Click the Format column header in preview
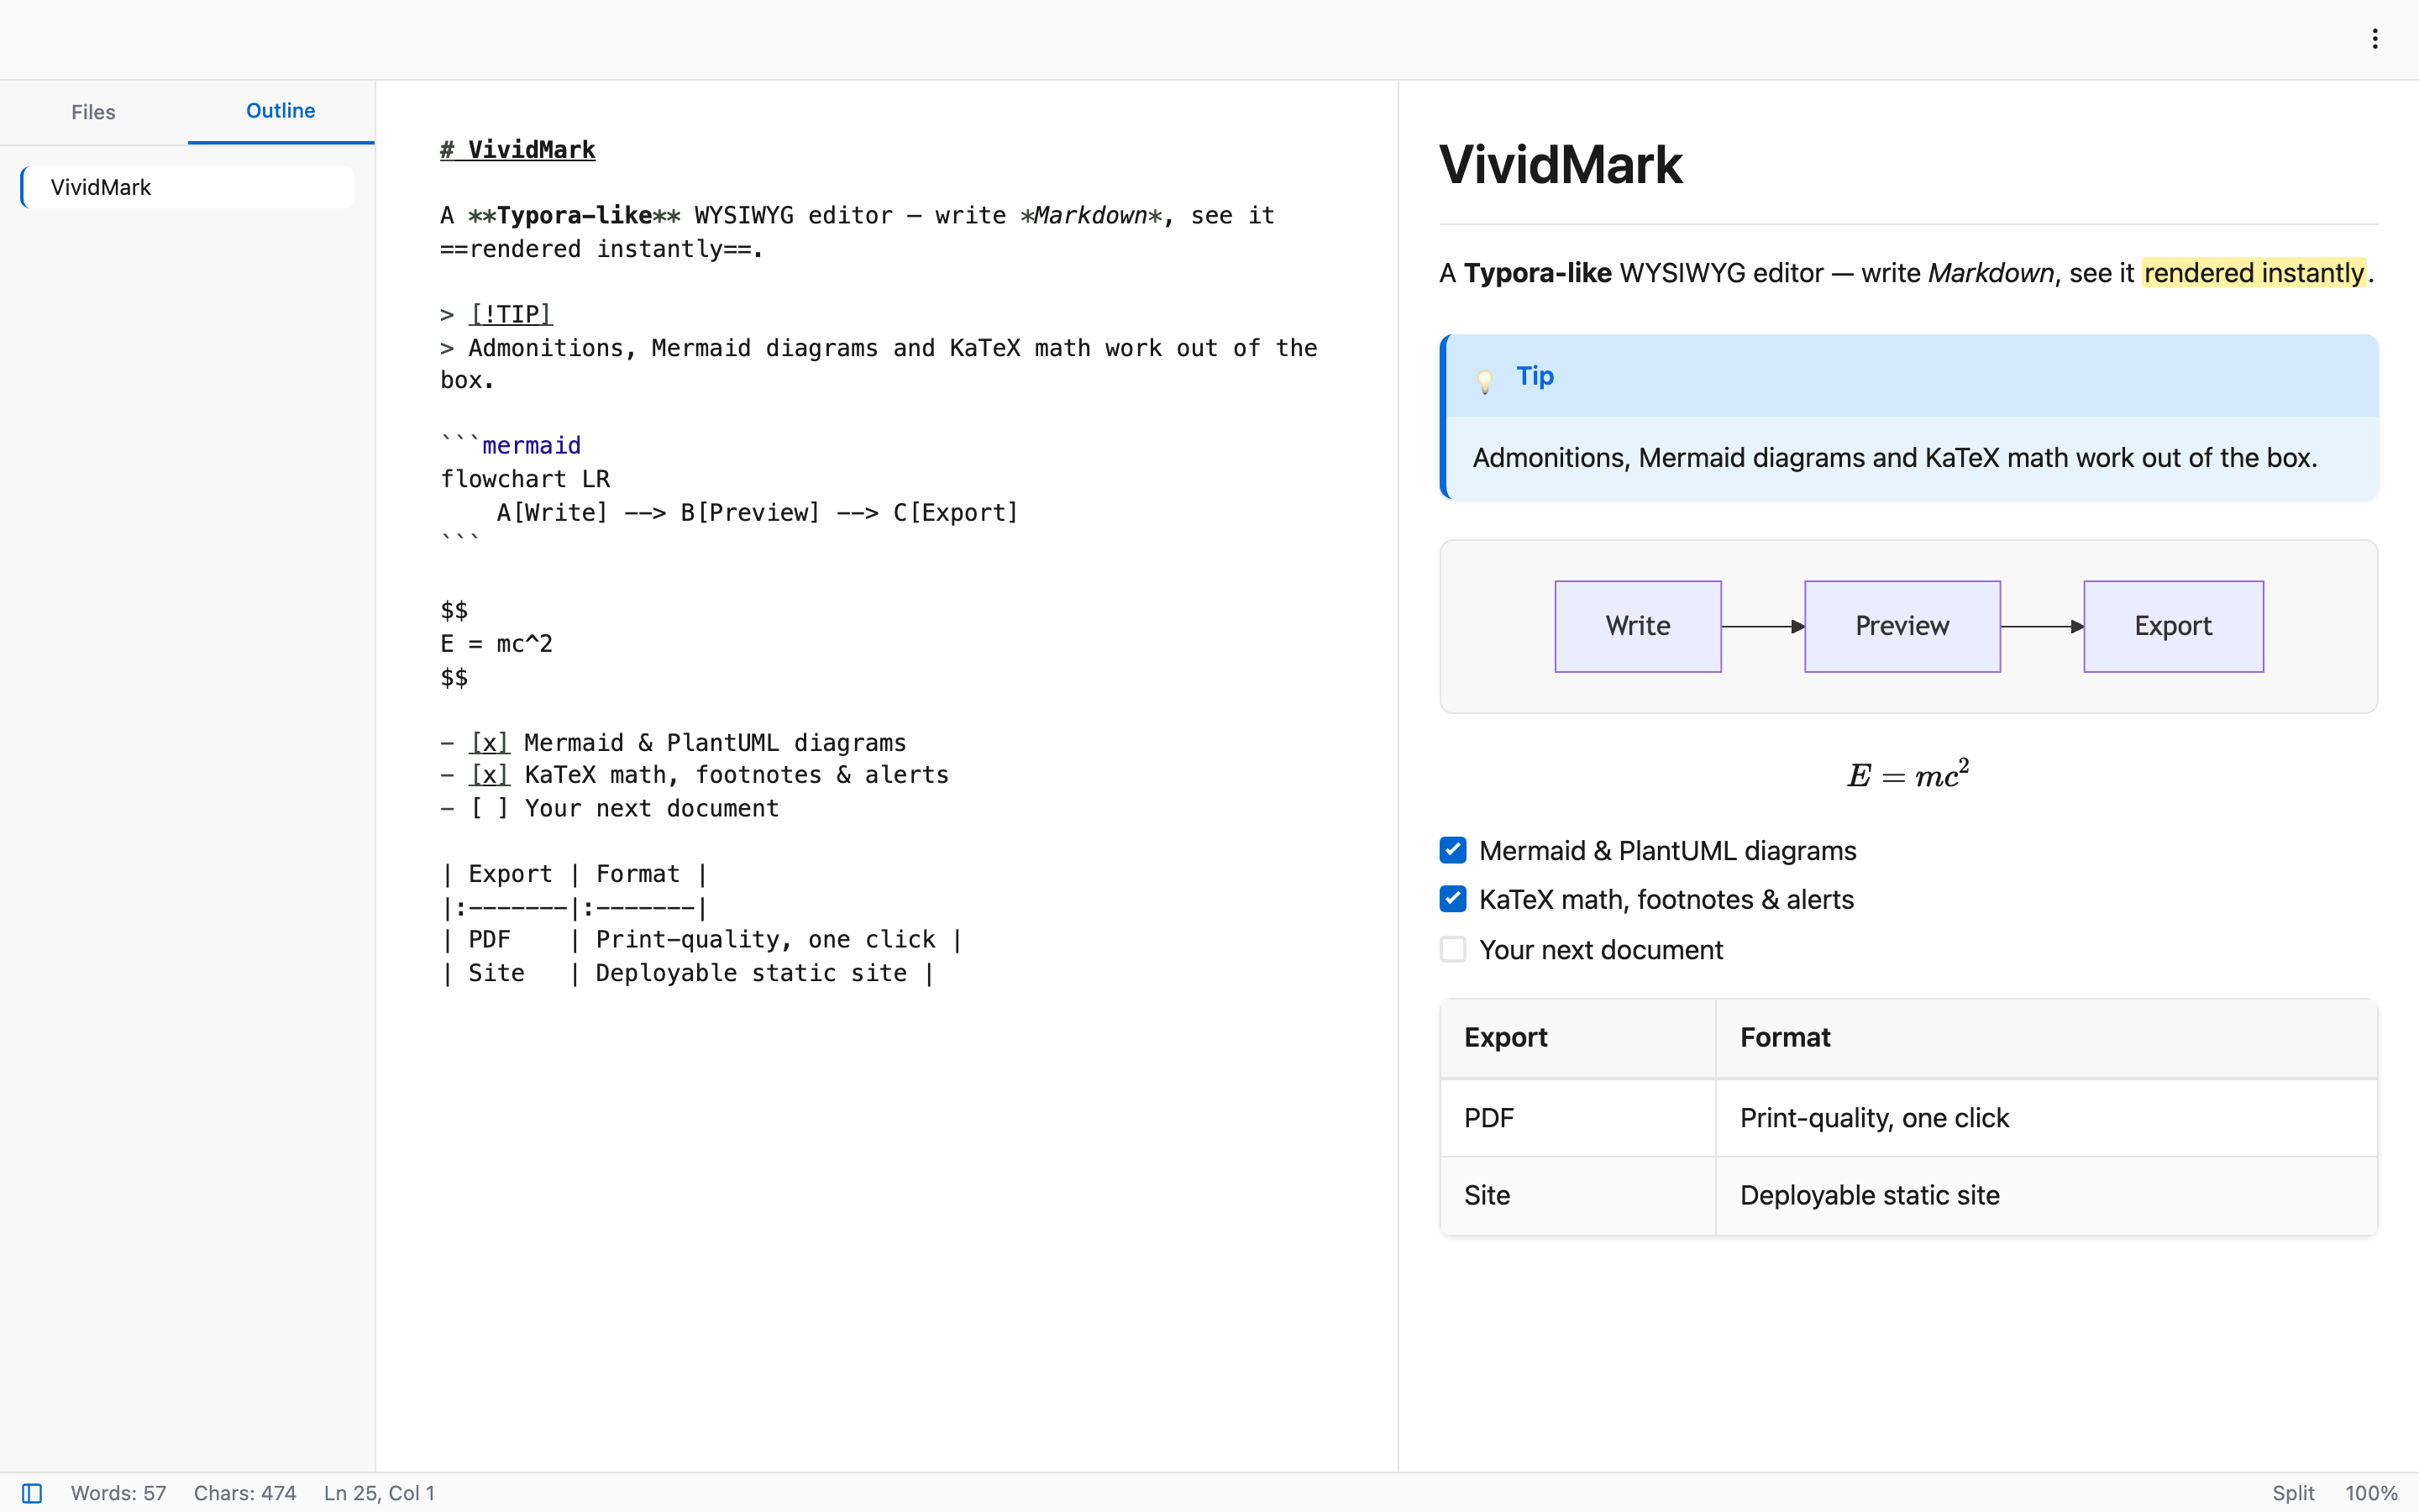2419x1512 pixels. (x=2046, y=1038)
